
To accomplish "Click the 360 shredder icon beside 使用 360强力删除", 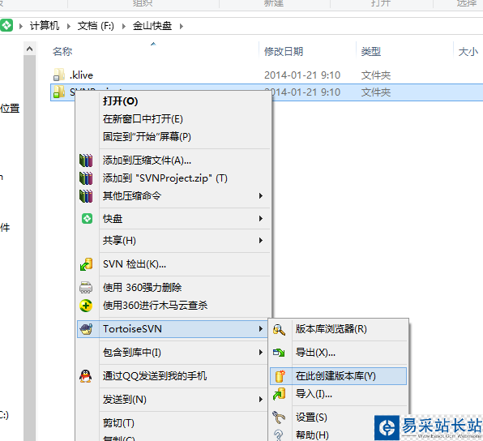I will tap(86, 287).
